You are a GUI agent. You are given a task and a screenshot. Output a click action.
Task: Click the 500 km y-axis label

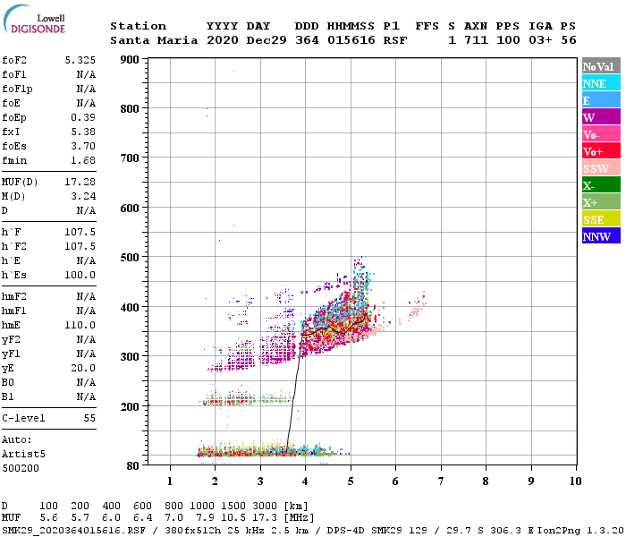click(x=130, y=258)
